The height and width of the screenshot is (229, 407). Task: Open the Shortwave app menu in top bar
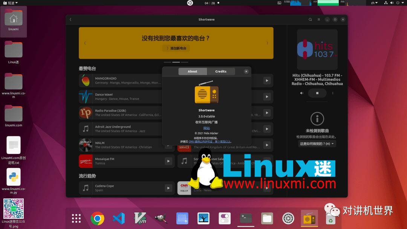tap(11, 3)
